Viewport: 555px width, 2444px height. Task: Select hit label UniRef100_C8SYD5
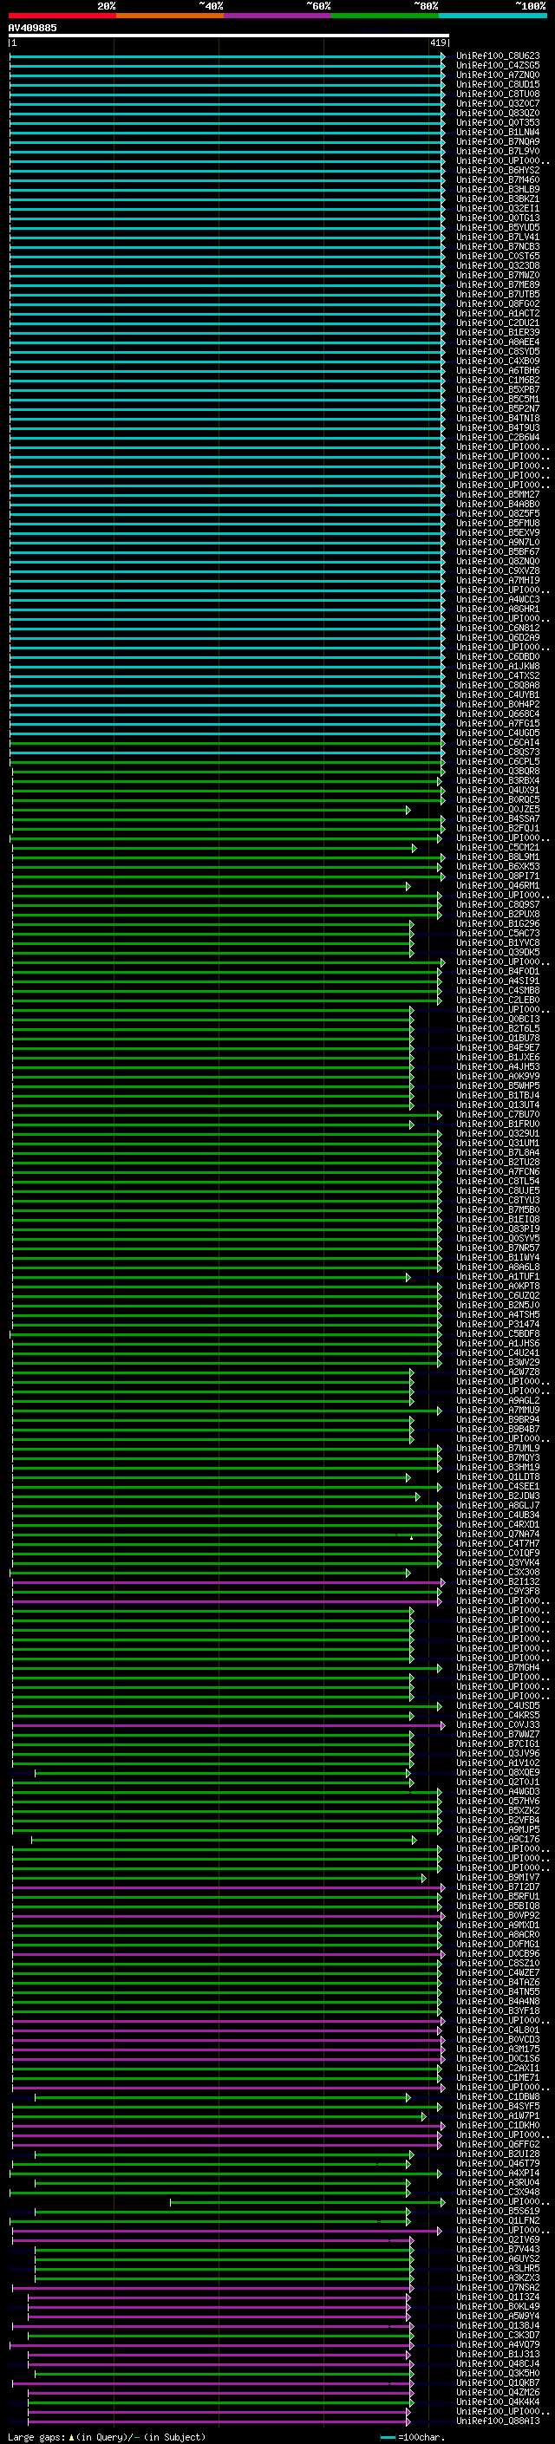498,351
